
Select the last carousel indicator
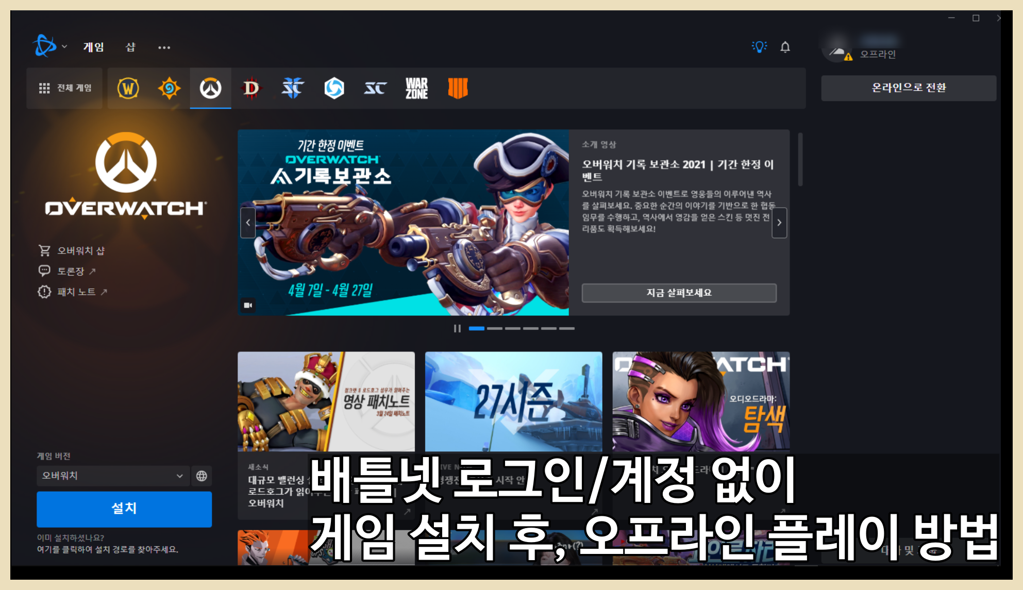tap(566, 328)
